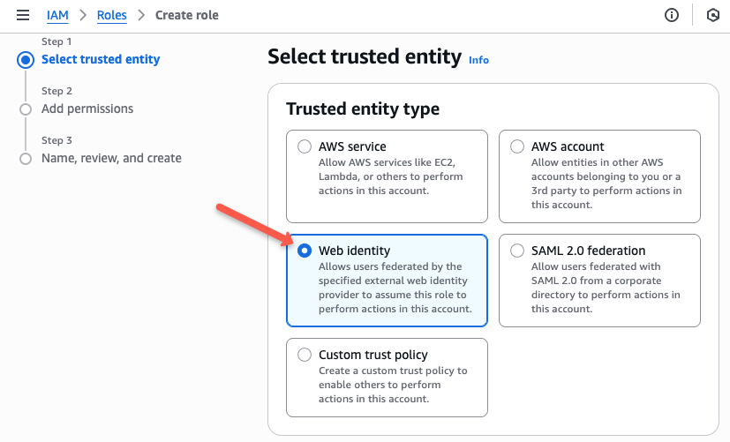730x442 pixels.
Task: Select the AWS service radio button
Action: [305, 146]
